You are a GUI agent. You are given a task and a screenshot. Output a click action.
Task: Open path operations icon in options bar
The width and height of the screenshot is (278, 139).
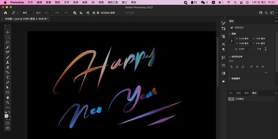coord(75,13)
